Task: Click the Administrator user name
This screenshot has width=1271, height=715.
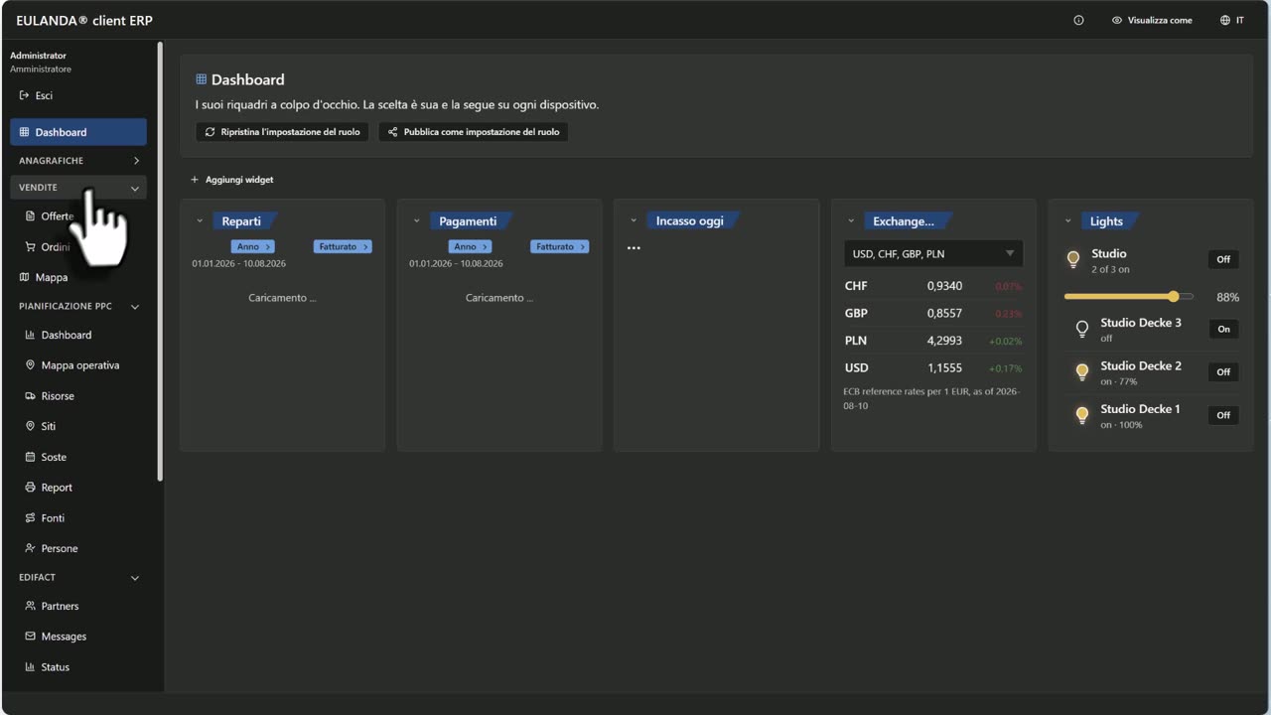Action: coord(38,56)
